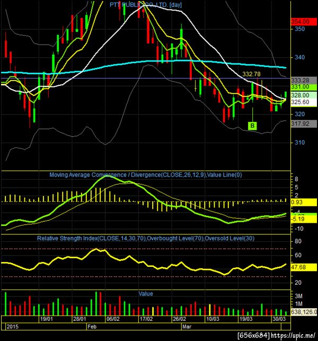Click the 2015 year label
The image size is (318, 341).
pos(12,327)
